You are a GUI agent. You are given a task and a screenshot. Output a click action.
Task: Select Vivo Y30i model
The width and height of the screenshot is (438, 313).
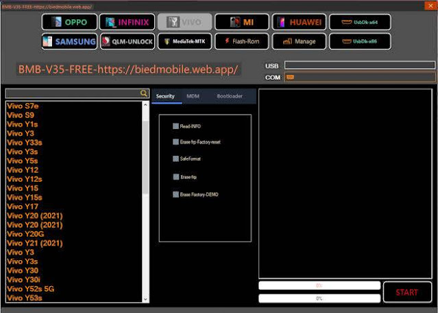(24, 280)
